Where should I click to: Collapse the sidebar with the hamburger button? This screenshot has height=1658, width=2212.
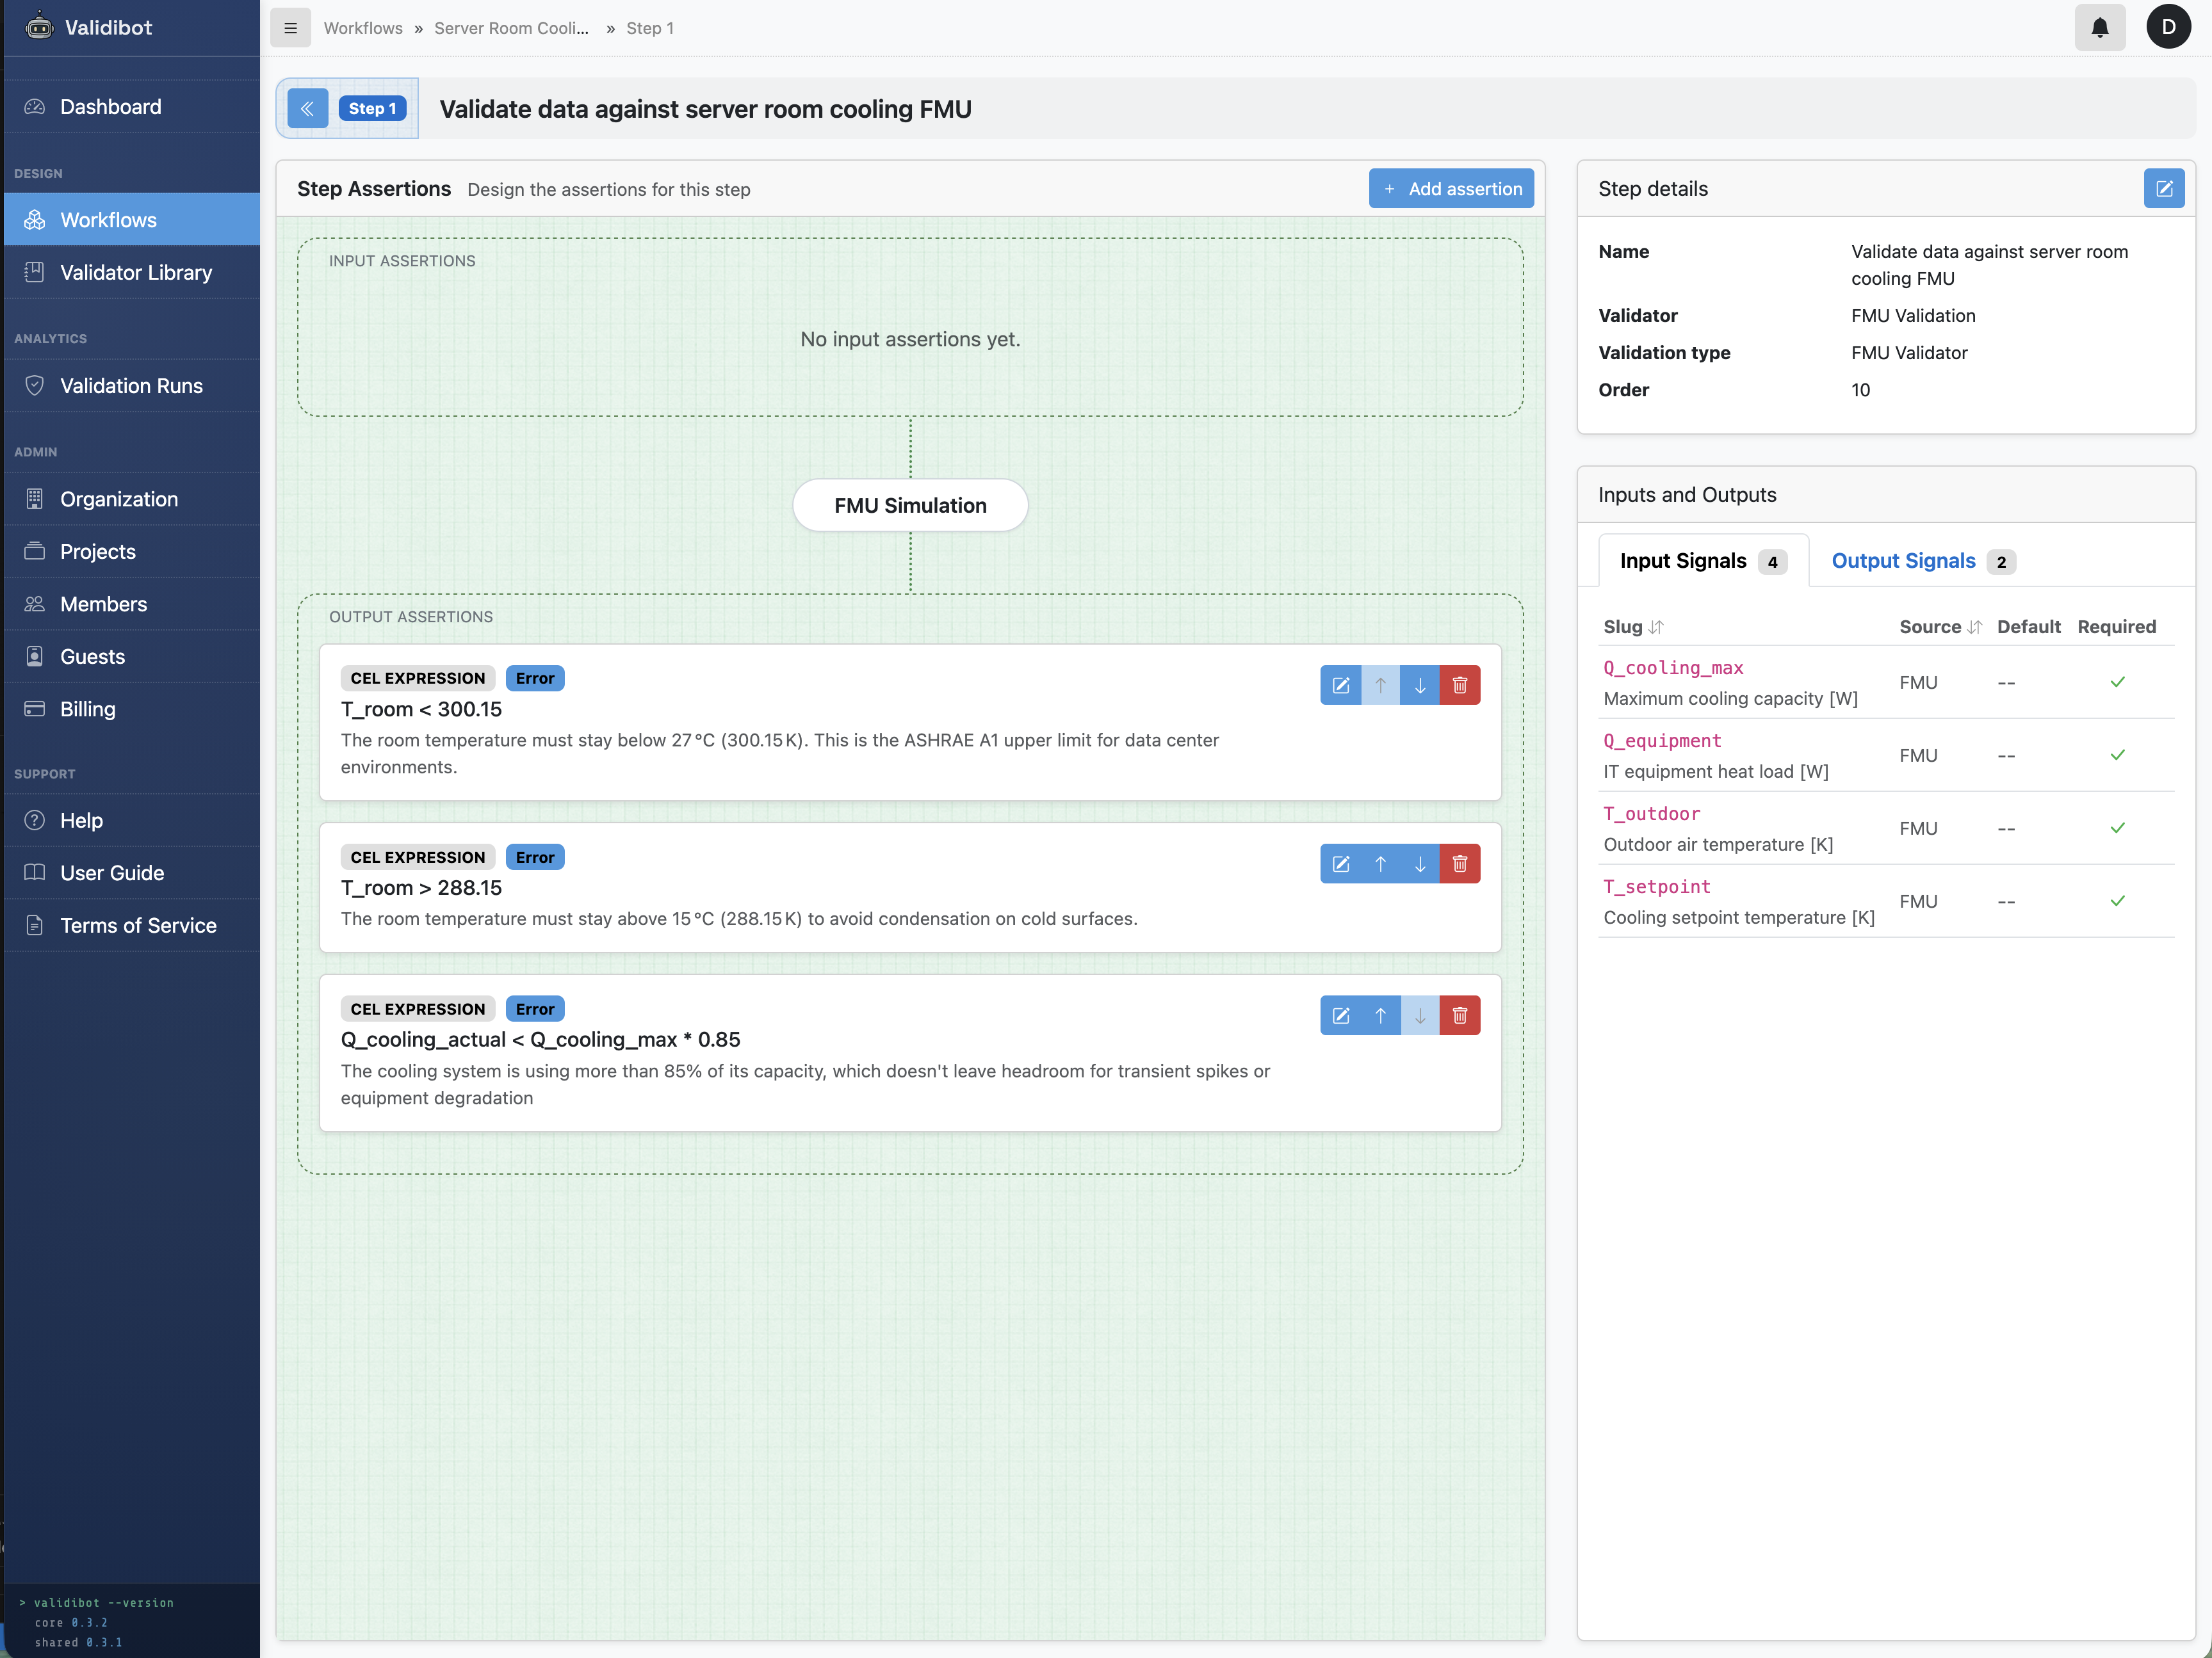290,27
